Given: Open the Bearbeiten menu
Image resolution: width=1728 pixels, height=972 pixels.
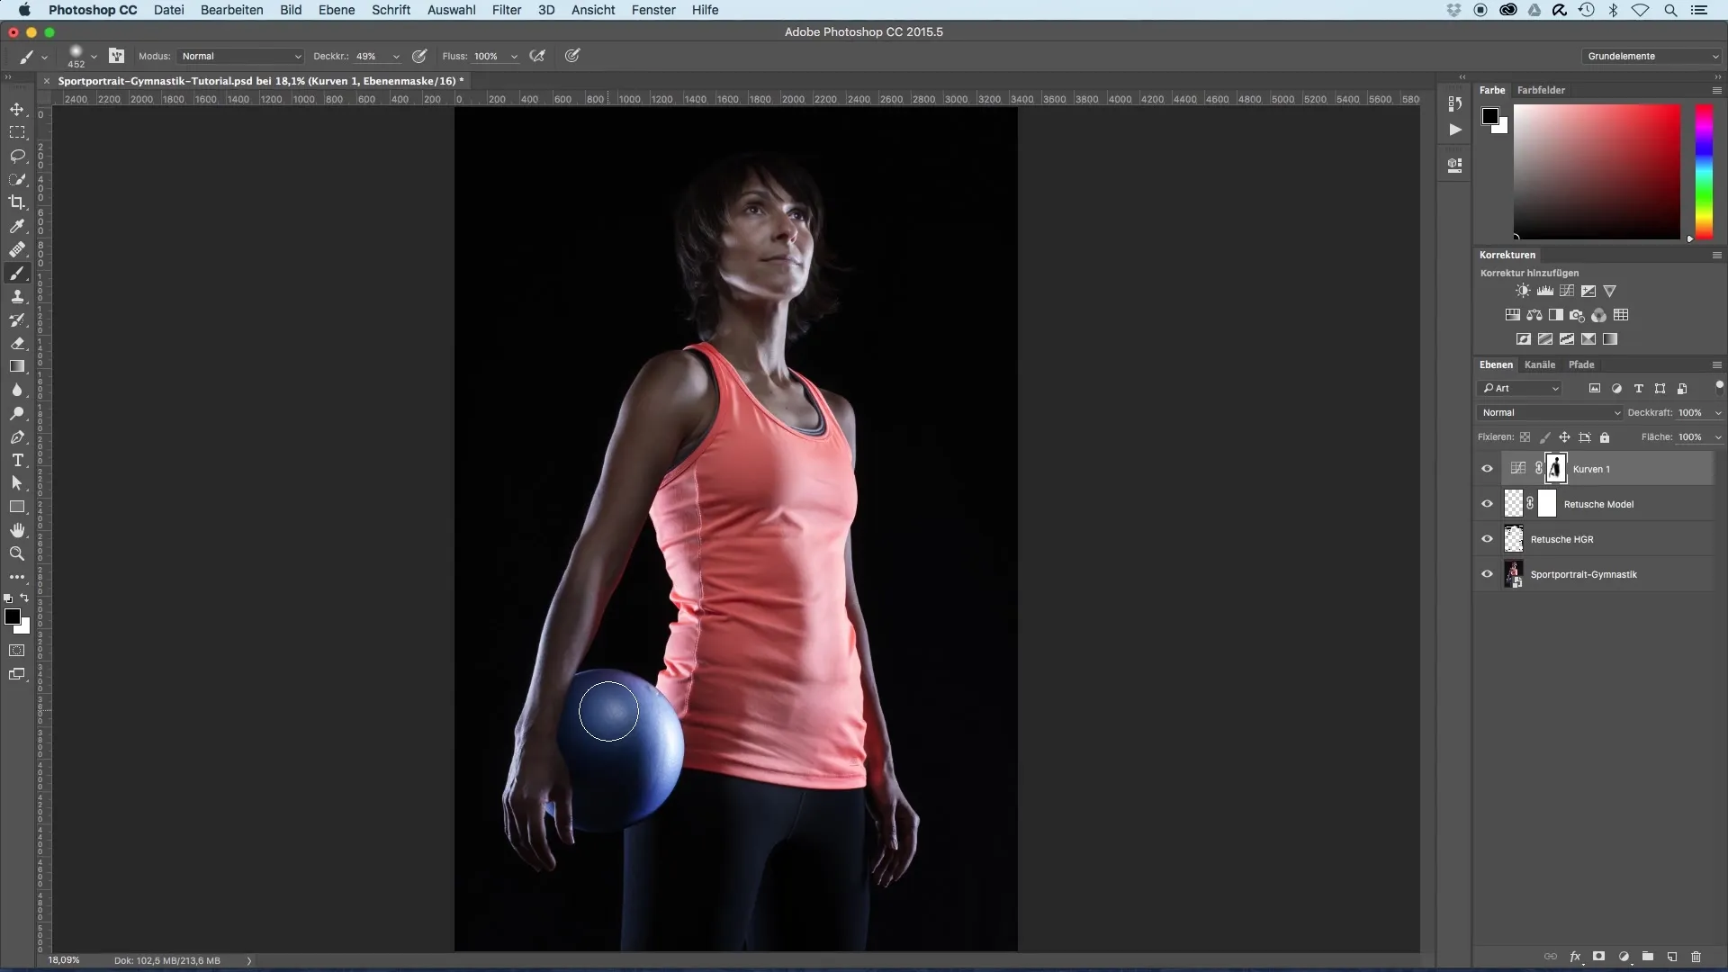Looking at the screenshot, I should (x=232, y=10).
